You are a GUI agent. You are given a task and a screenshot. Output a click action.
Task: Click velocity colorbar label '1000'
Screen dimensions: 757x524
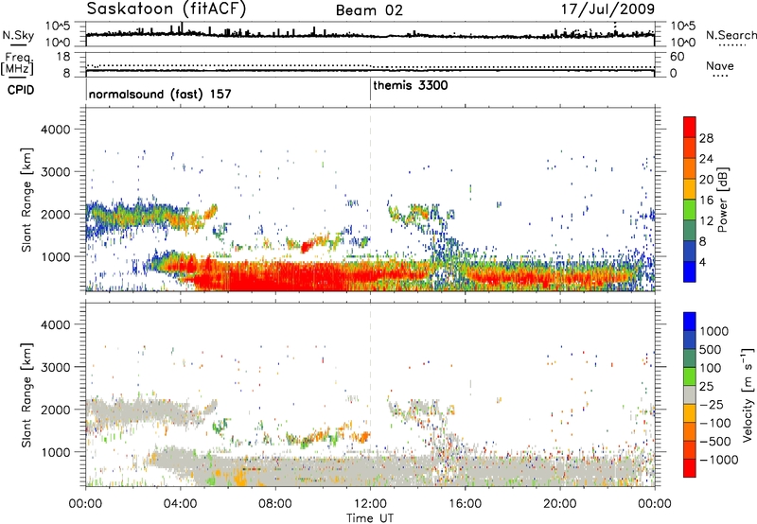coord(713,331)
